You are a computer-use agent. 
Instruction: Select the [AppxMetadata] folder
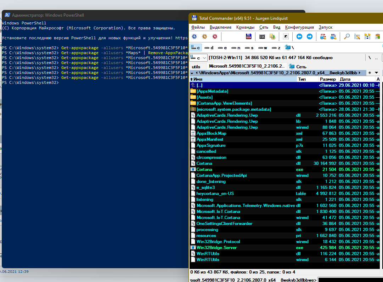pyautogui.click(x=285, y=91)
